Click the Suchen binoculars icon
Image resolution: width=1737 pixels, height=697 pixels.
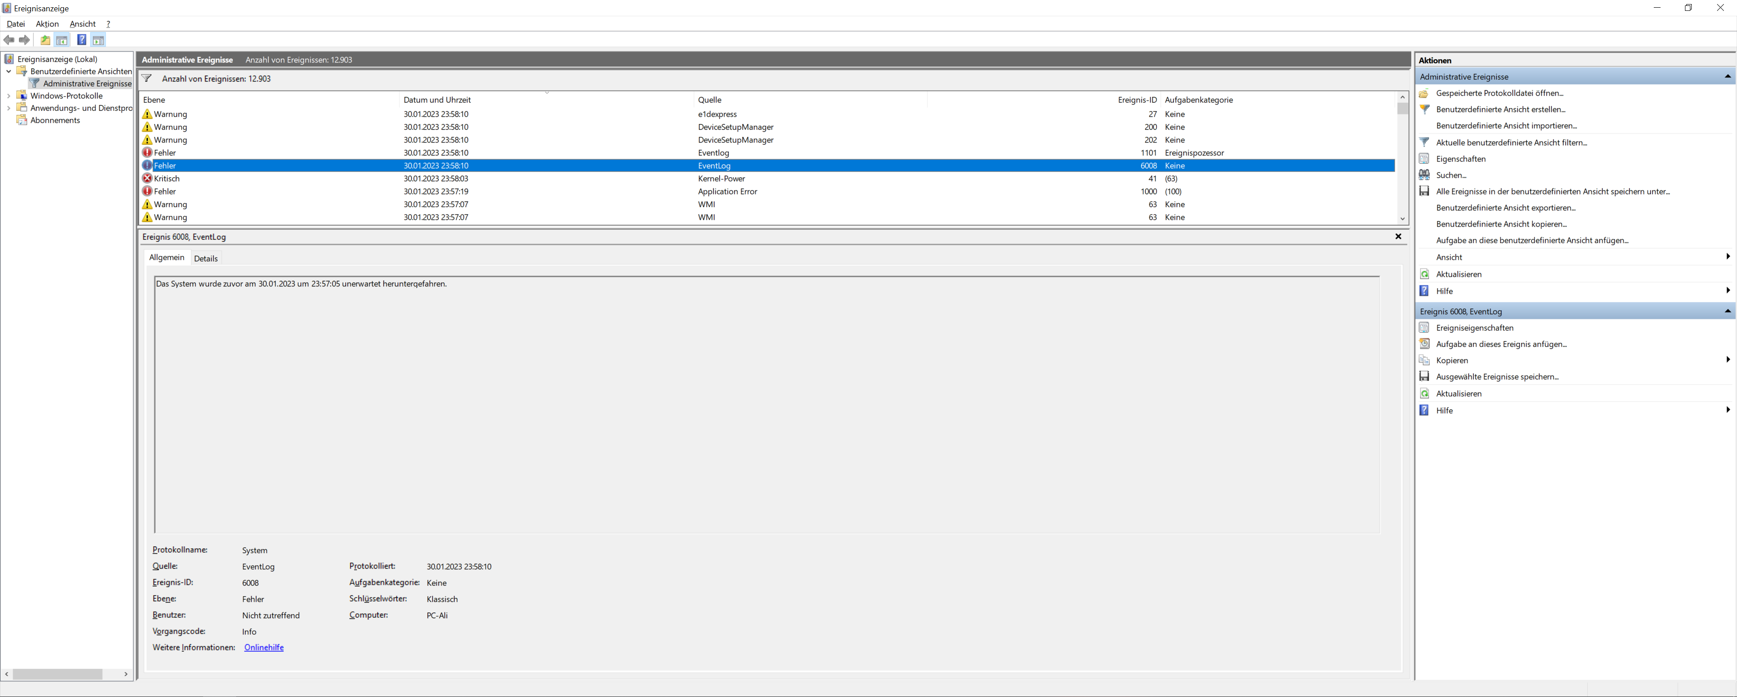[x=1424, y=175]
